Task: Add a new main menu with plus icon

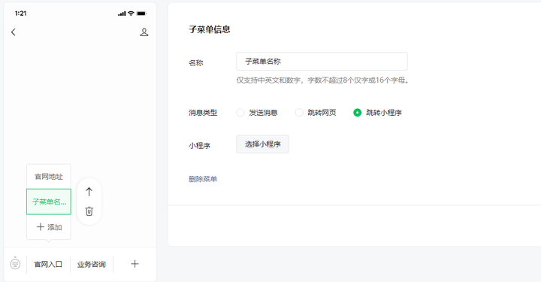Action: (135, 264)
